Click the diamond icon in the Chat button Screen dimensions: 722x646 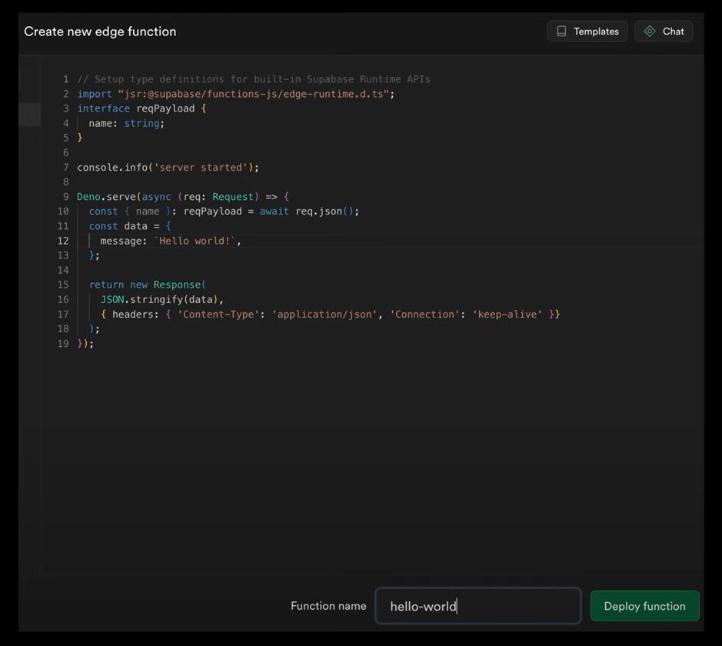649,32
